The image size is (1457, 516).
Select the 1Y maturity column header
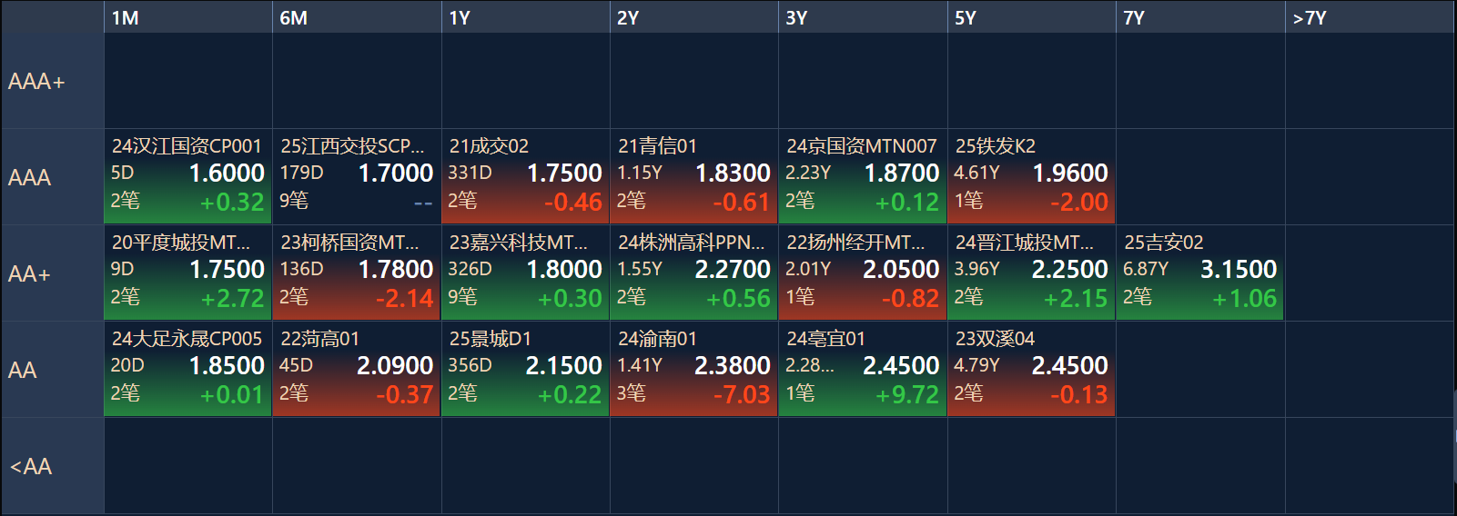tap(525, 17)
